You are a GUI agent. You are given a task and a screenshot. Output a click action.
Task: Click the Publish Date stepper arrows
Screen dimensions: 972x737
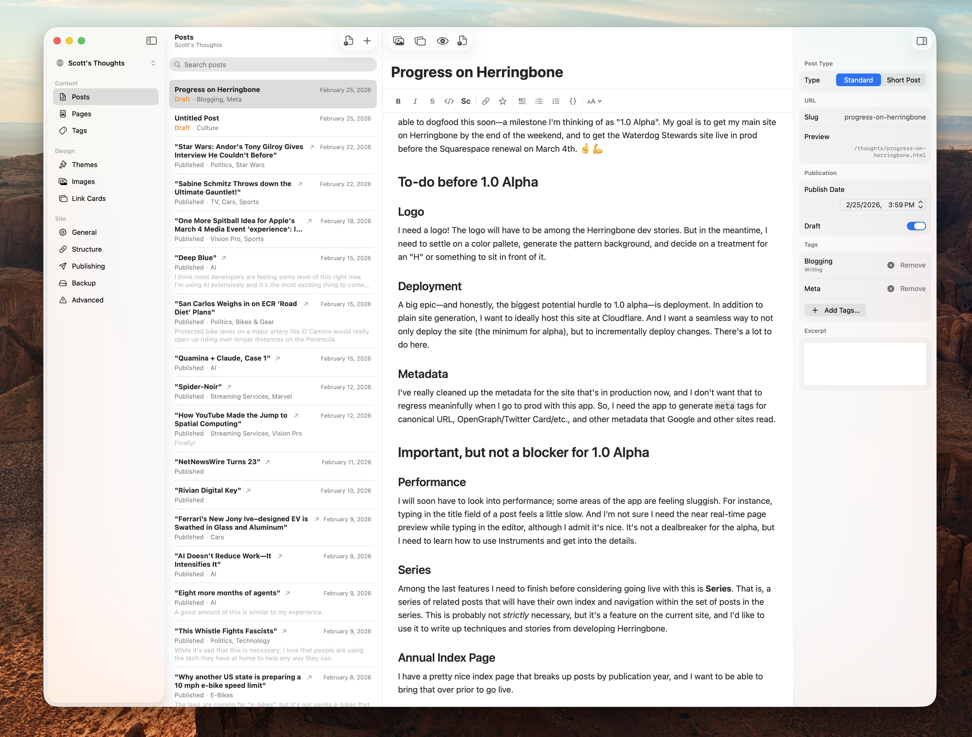(920, 205)
